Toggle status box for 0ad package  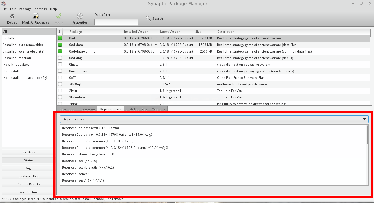point(60,38)
